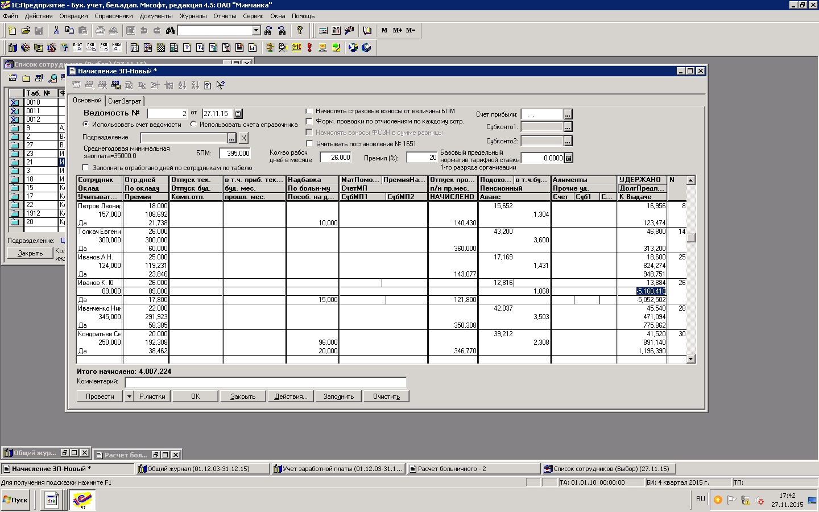Screen dimensions: 819x512
Task: Select 'Использовать счет ведомости' radio option
Action: click(86, 124)
